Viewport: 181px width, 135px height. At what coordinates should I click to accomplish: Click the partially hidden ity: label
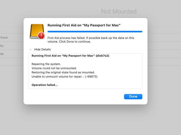(x=2, y=46)
